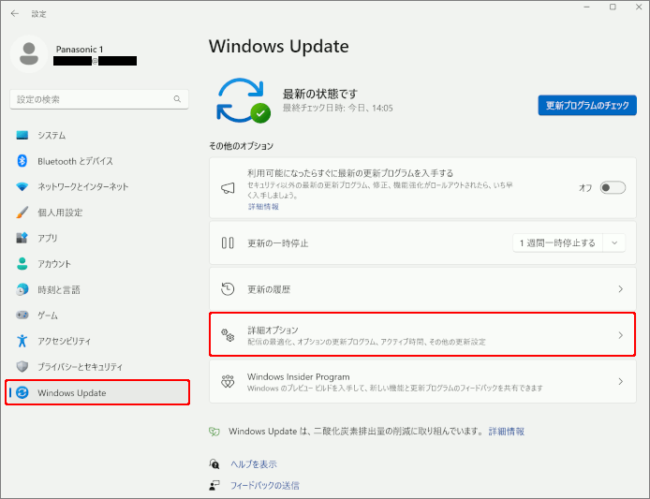650x499 pixels.
Task: Click 1 週間一時停止する button
Action: point(558,242)
